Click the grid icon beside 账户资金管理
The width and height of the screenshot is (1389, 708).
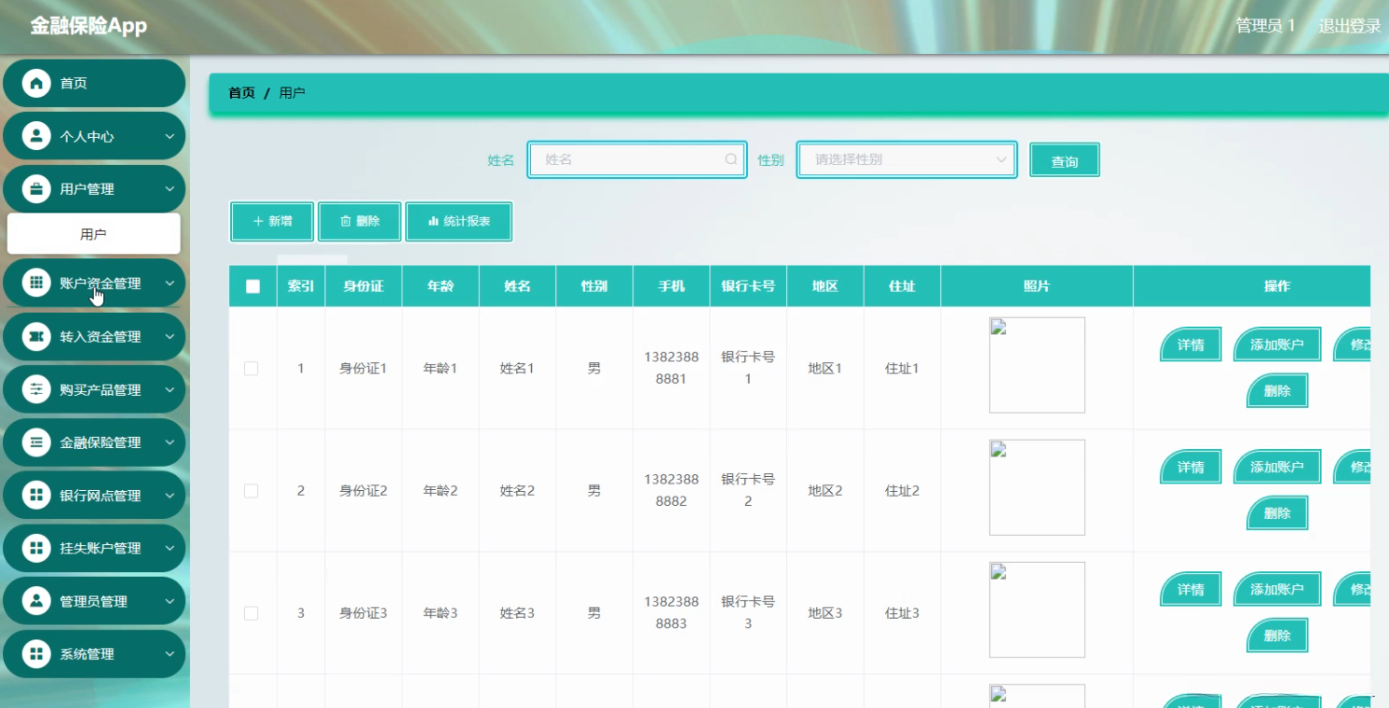pos(36,283)
